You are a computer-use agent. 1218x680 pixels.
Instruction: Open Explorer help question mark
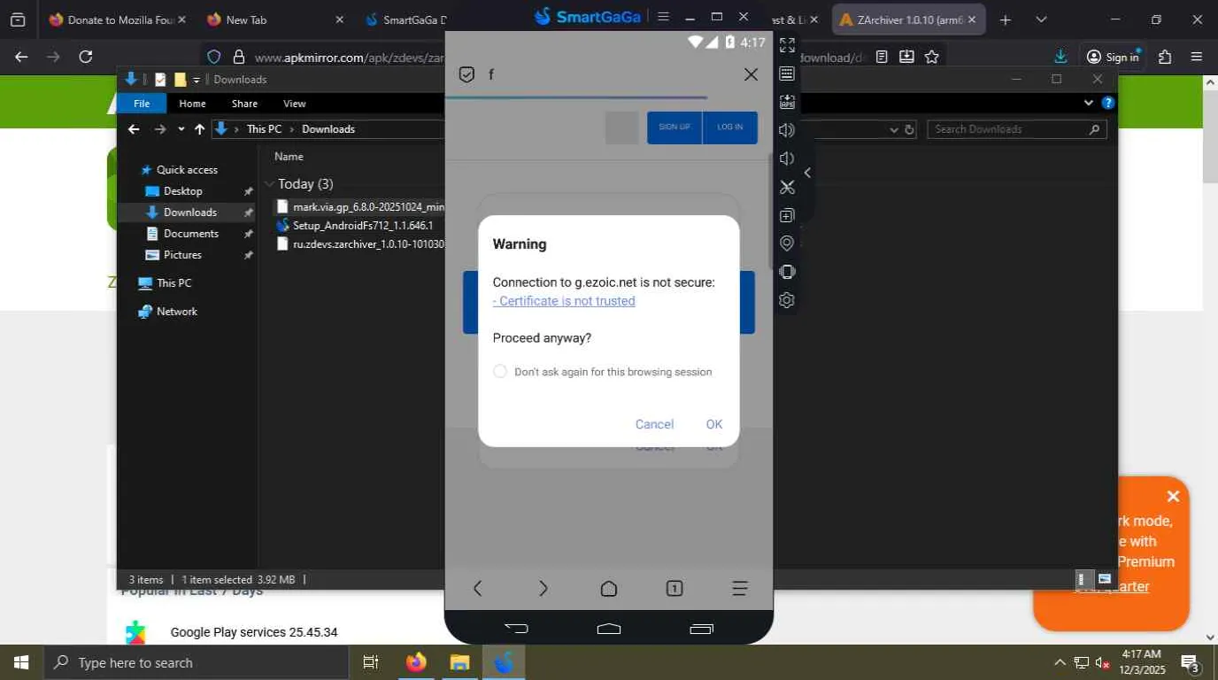(1107, 103)
